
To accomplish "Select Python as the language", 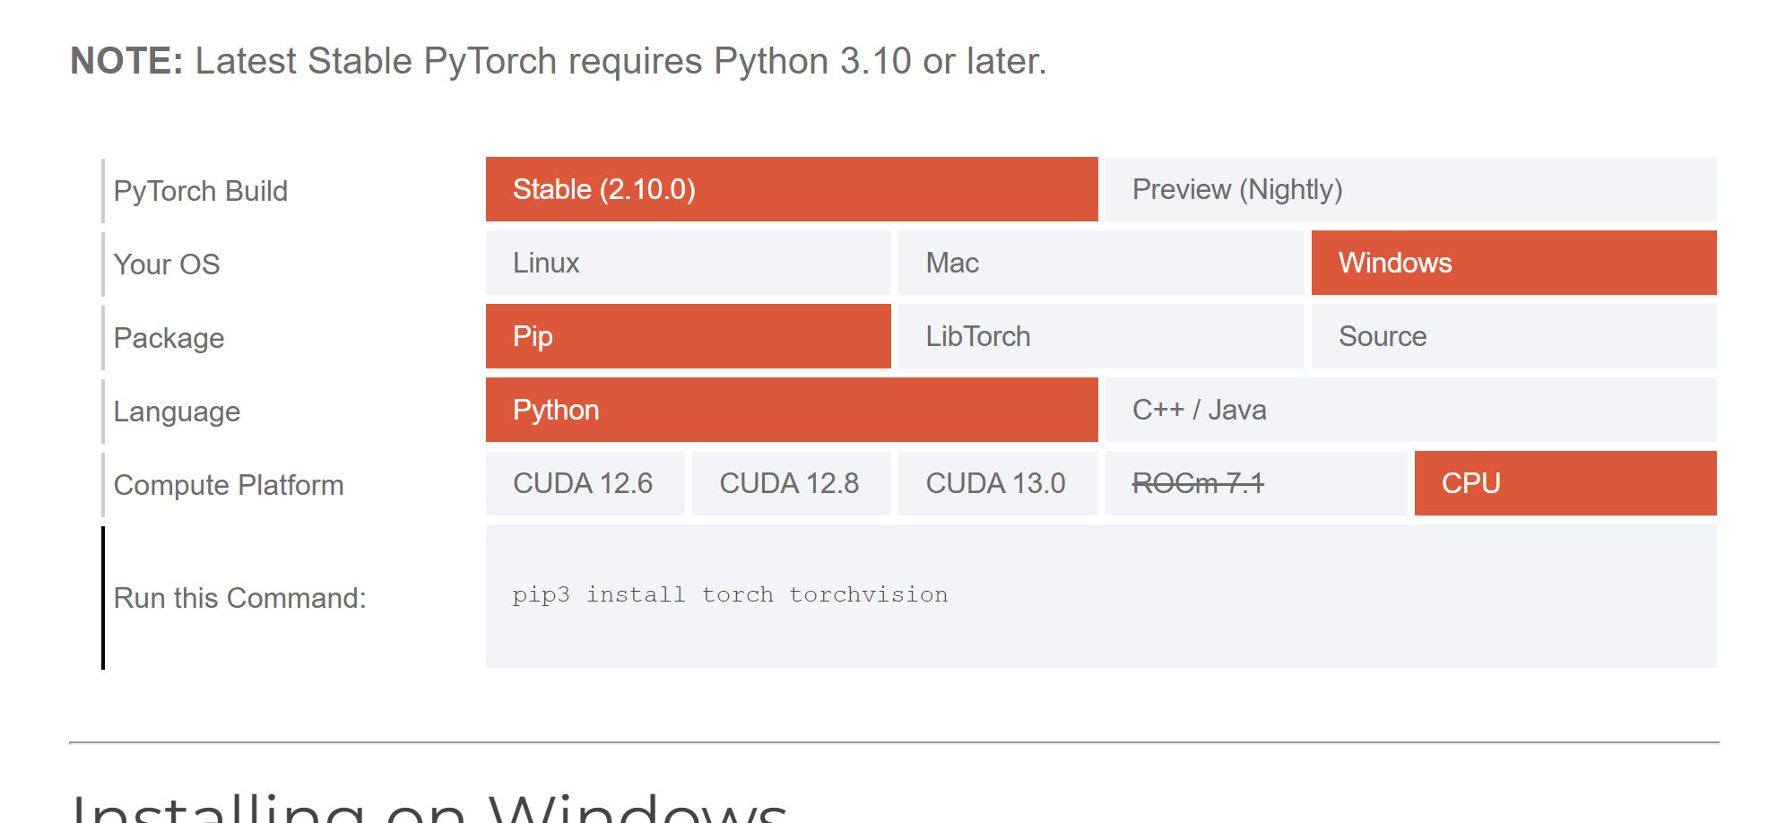I will (792, 410).
